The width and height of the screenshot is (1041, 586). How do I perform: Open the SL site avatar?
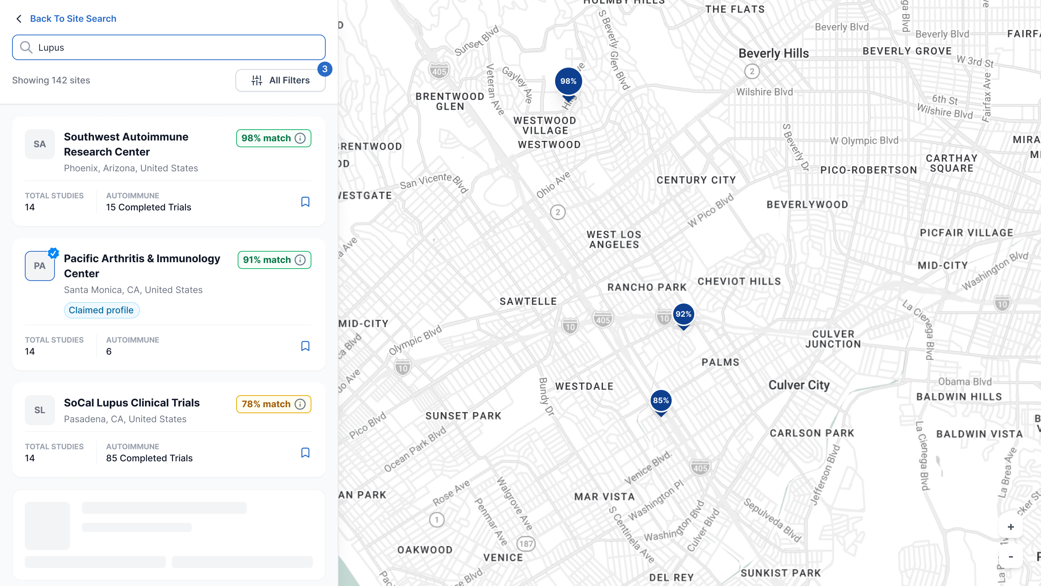pyautogui.click(x=39, y=410)
